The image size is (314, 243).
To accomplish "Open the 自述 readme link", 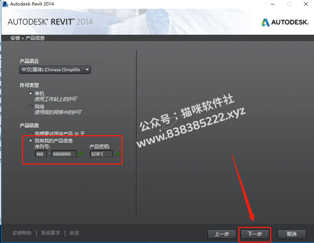I will tap(74, 233).
